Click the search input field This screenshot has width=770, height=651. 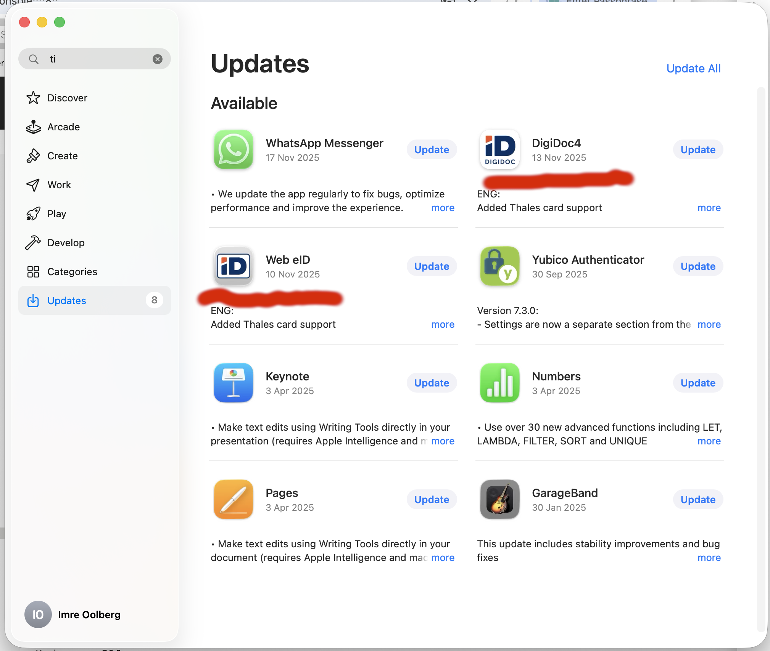[x=95, y=59]
